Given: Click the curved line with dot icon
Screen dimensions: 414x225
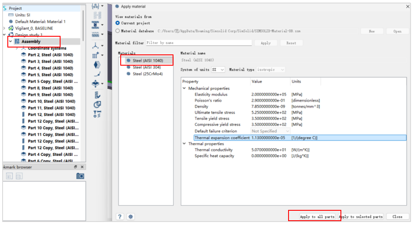Looking at the screenshot, I should pyautogui.click(x=97, y=74).
